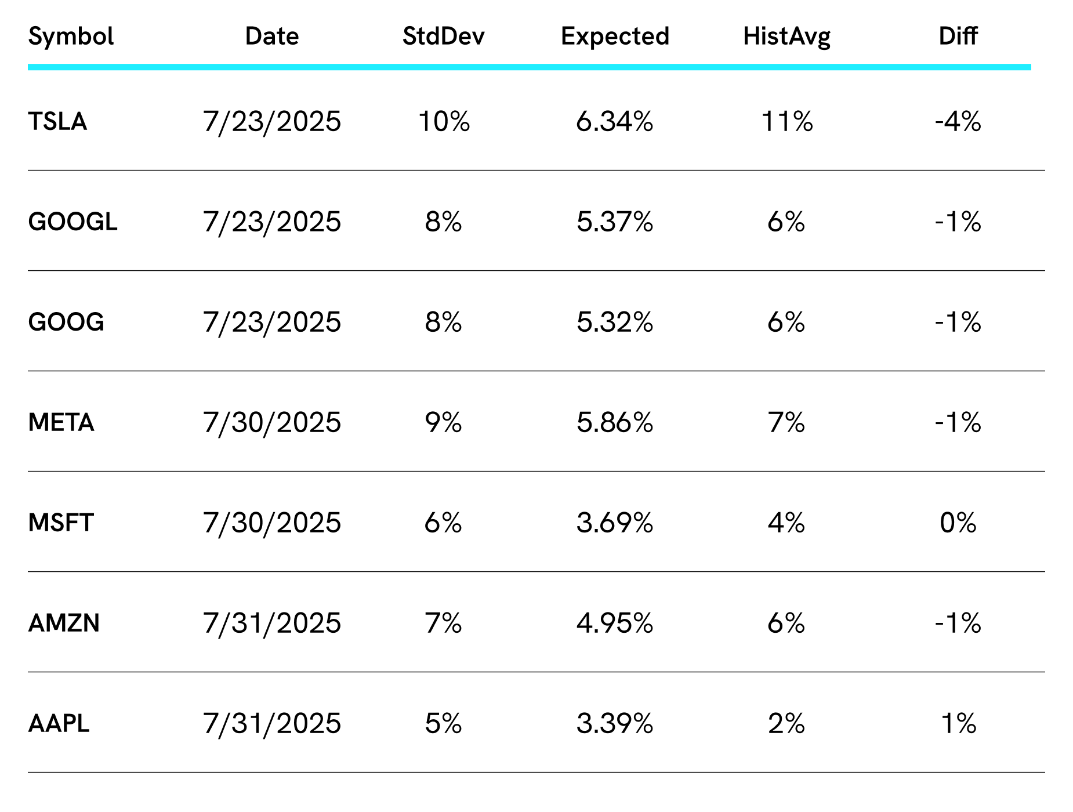The image size is (1073, 812).
Task: Click GOOGL expected move 5.37%
Action: click(x=615, y=222)
